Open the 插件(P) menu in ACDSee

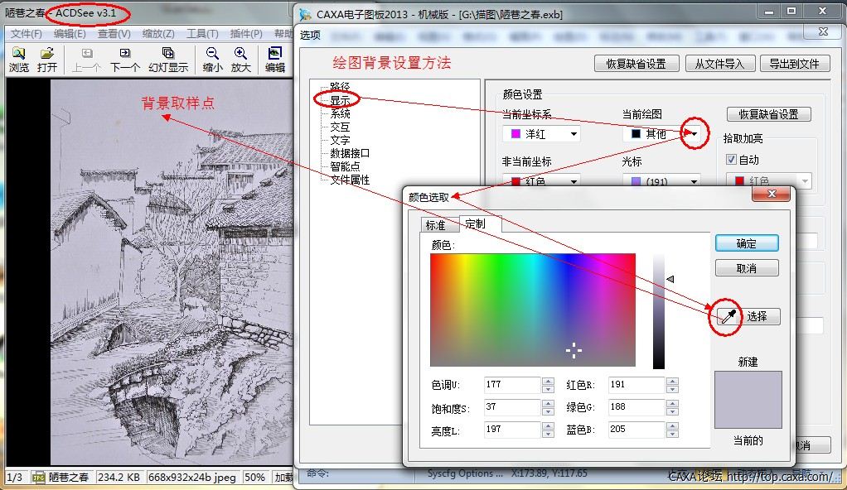pyautogui.click(x=246, y=34)
